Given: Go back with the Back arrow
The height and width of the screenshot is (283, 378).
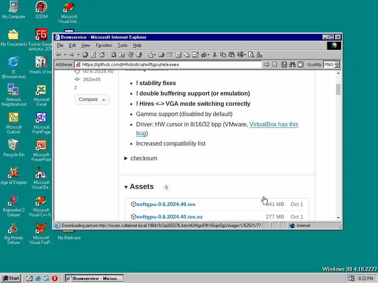Looking at the screenshot, I should click(x=58, y=55).
